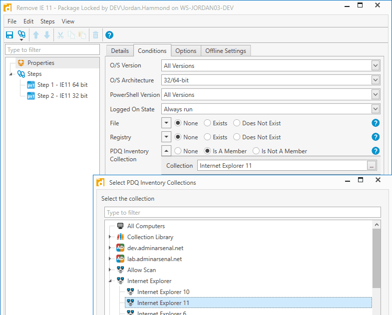
Task: Open the Edit menu
Action: tap(28, 21)
